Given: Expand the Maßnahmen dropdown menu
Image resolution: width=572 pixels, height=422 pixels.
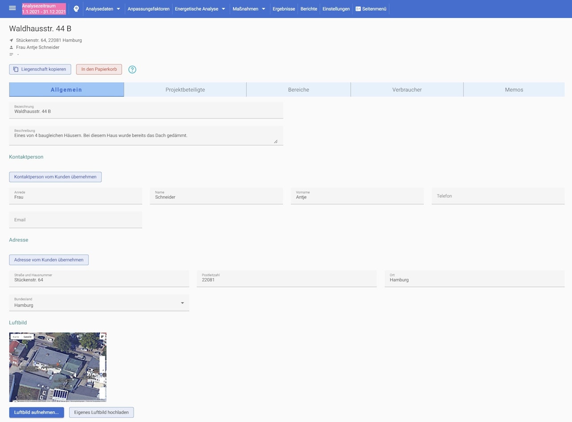Looking at the screenshot, I should point(249,8).
